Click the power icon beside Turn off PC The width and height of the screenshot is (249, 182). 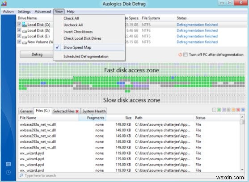click(x=180, y=55)
